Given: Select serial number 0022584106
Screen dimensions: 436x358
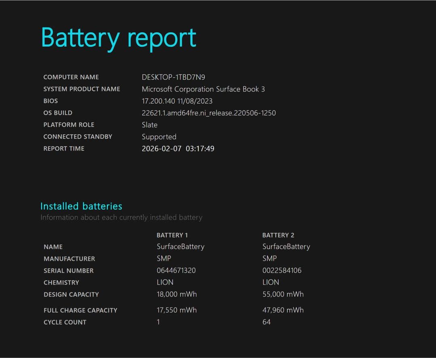Looking at the screenshot, I should 282,270.
